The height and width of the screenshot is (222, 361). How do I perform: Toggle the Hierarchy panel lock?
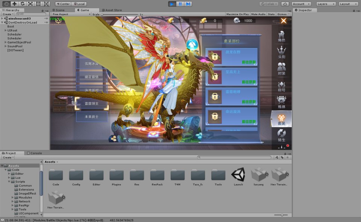coord(42,10)
